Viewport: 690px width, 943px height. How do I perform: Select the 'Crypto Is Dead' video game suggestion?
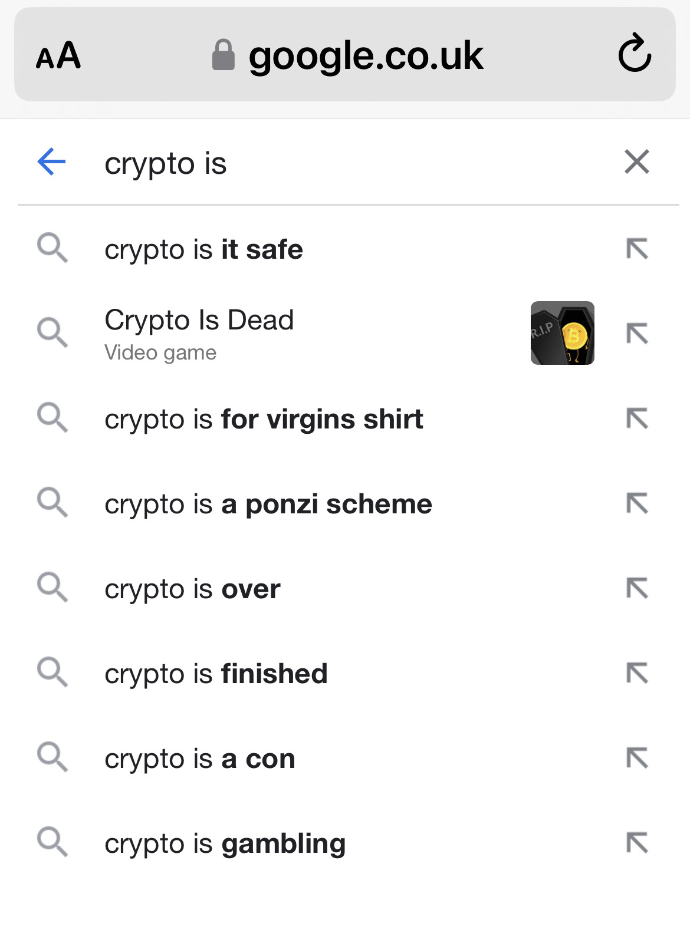click(x=199, y=334)
